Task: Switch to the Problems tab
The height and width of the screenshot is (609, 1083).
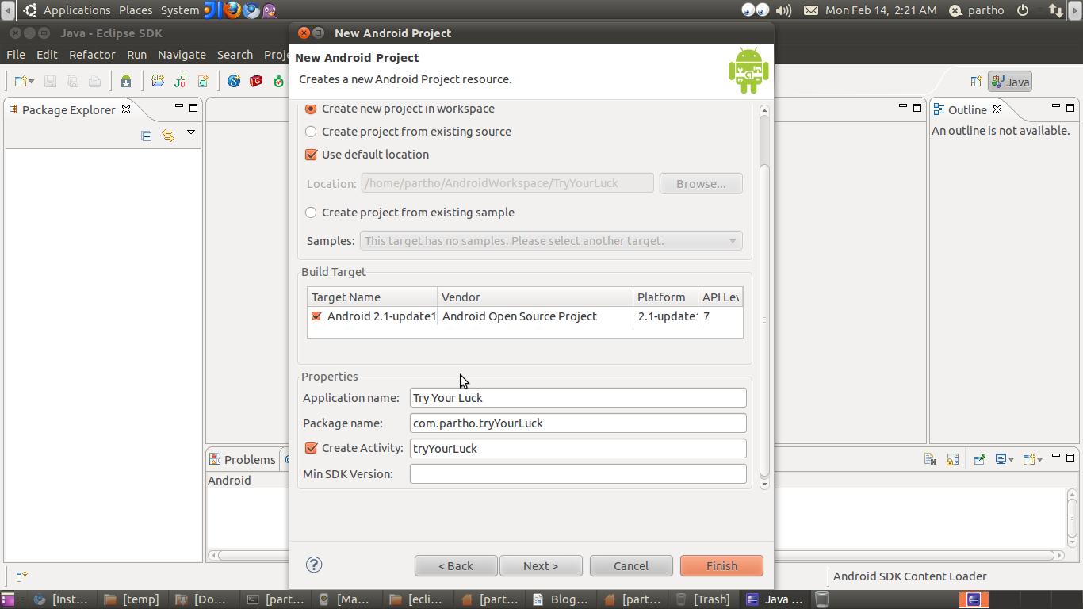Action: (243, 460)
